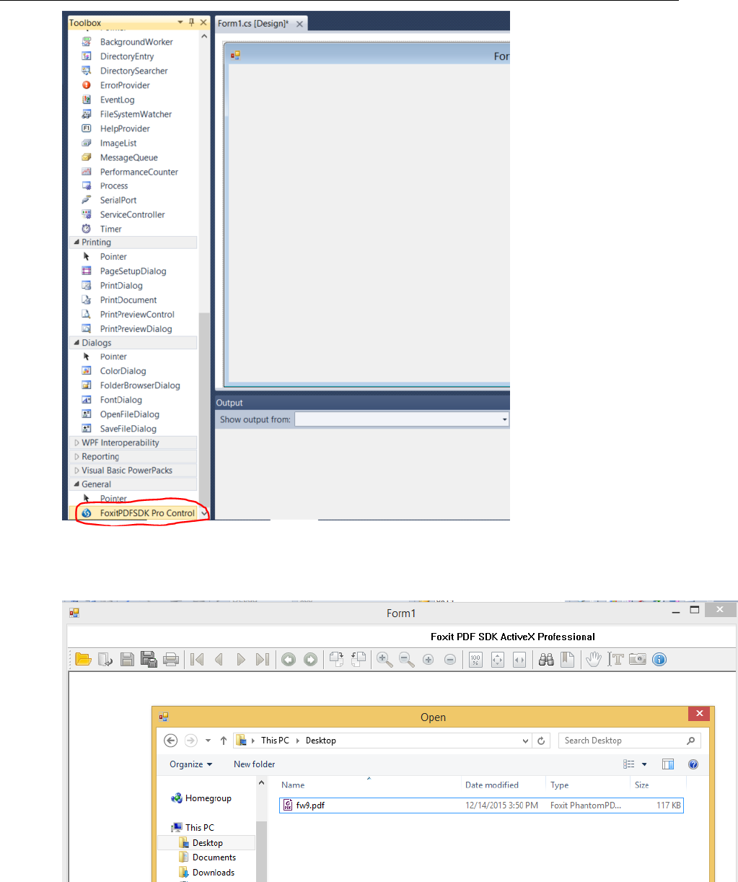The height and width of the screenshot is (882, 738).
Task: Go to previous page arrow
Action: click(x=219, y=659)
